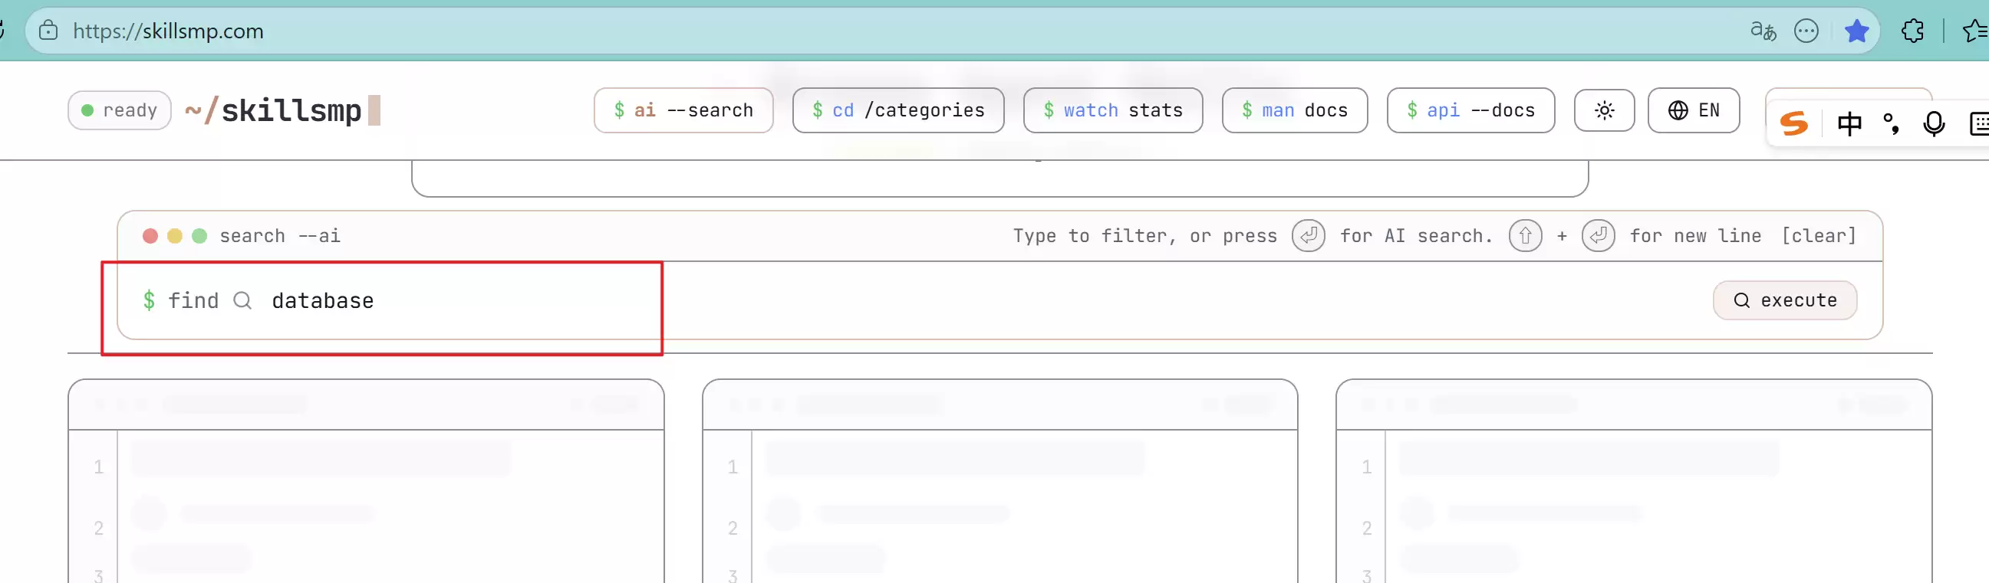1989x583 pixels.
Task: Open the watch stats page
Action: tap(1113, 110)
